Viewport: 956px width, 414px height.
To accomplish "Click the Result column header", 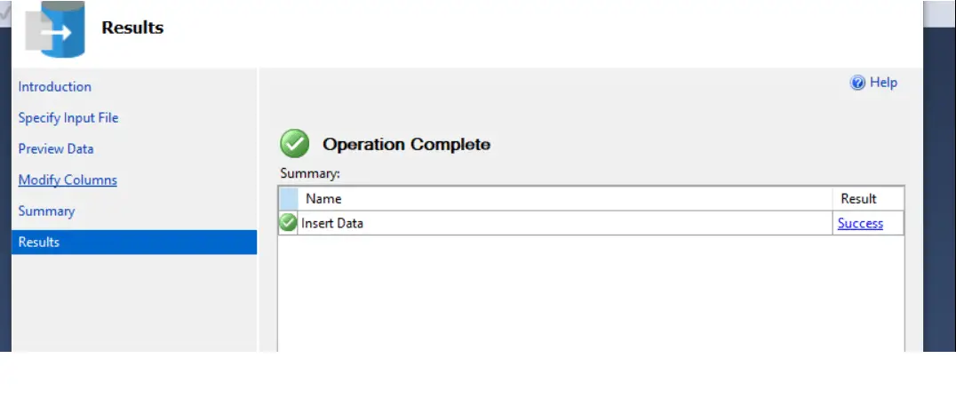I will [x=868, y=199].
